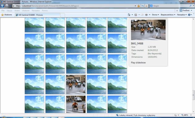Image resolution: width=195 pixels, height=118 pixels.
Task: Open the Ulubione menu in menu bar
Action: coord(26,11)
